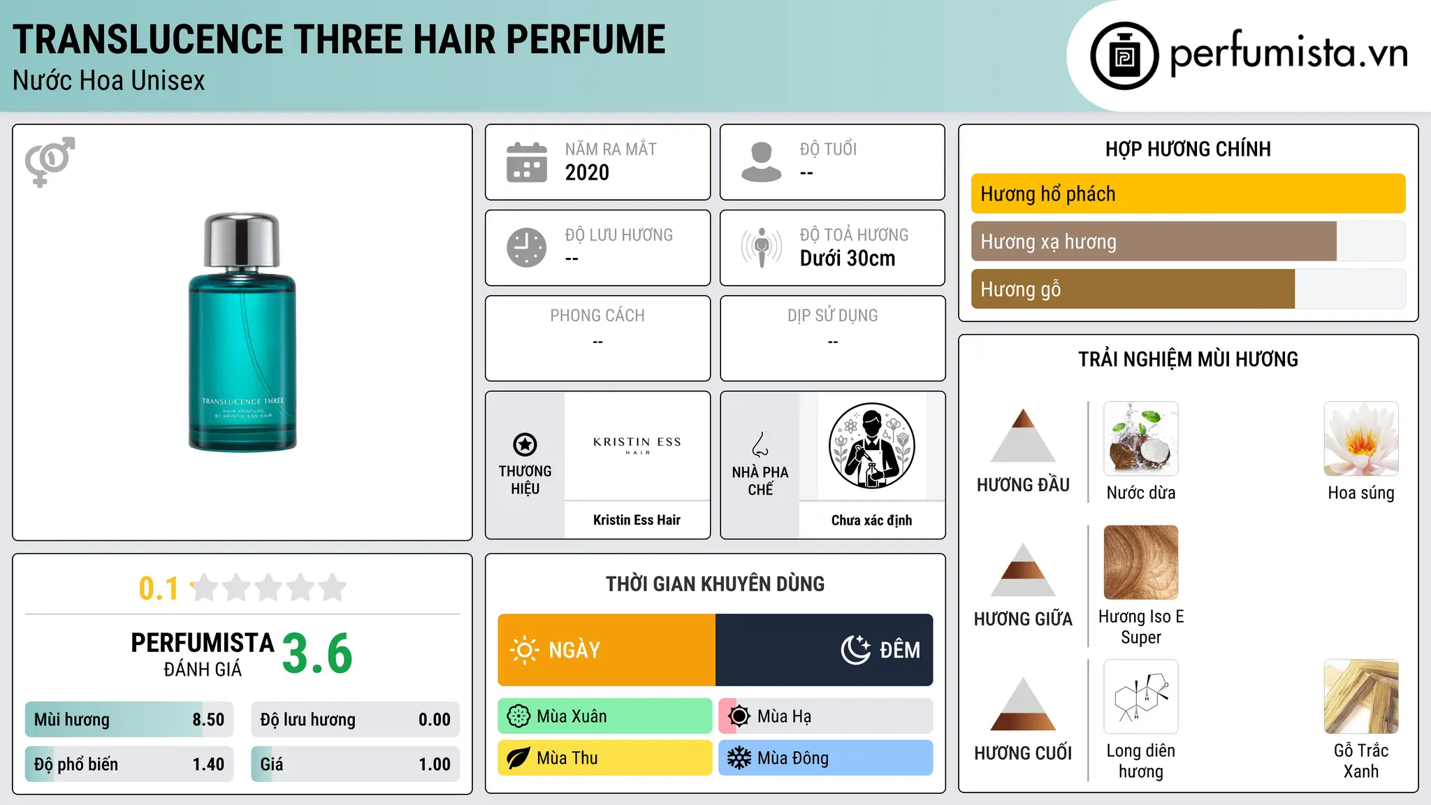This screenshot has width=1431, height=805.
Task: Click the clock icon beside Độ lưu hương
Action: click(527, 247)
